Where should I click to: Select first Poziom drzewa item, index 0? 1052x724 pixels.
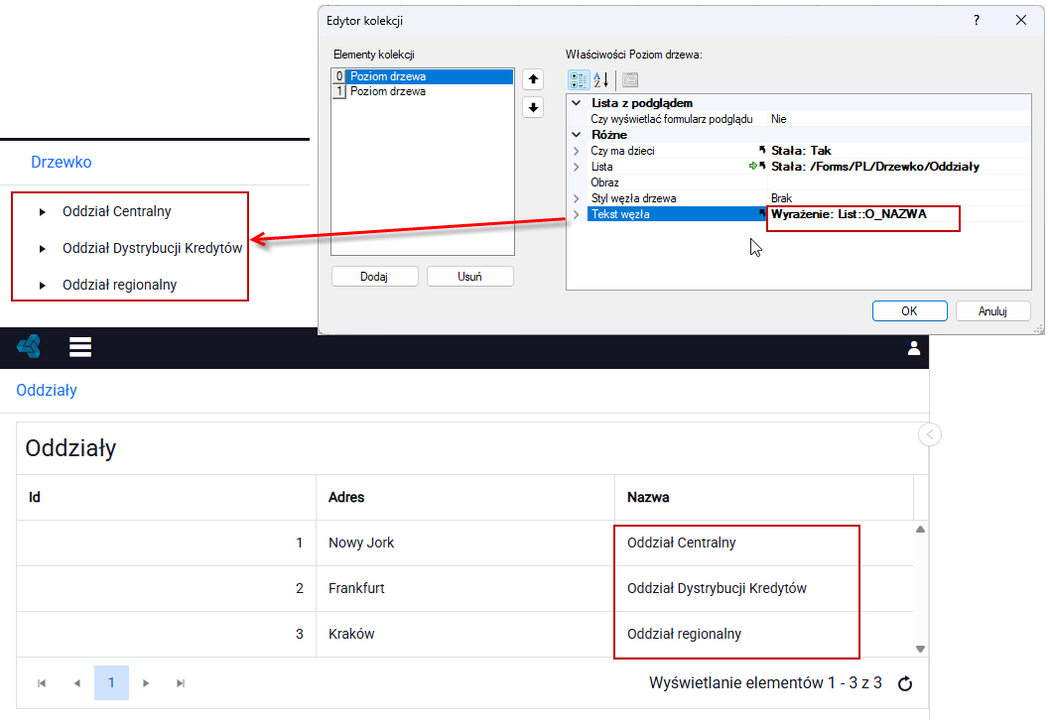pos(423,76)
